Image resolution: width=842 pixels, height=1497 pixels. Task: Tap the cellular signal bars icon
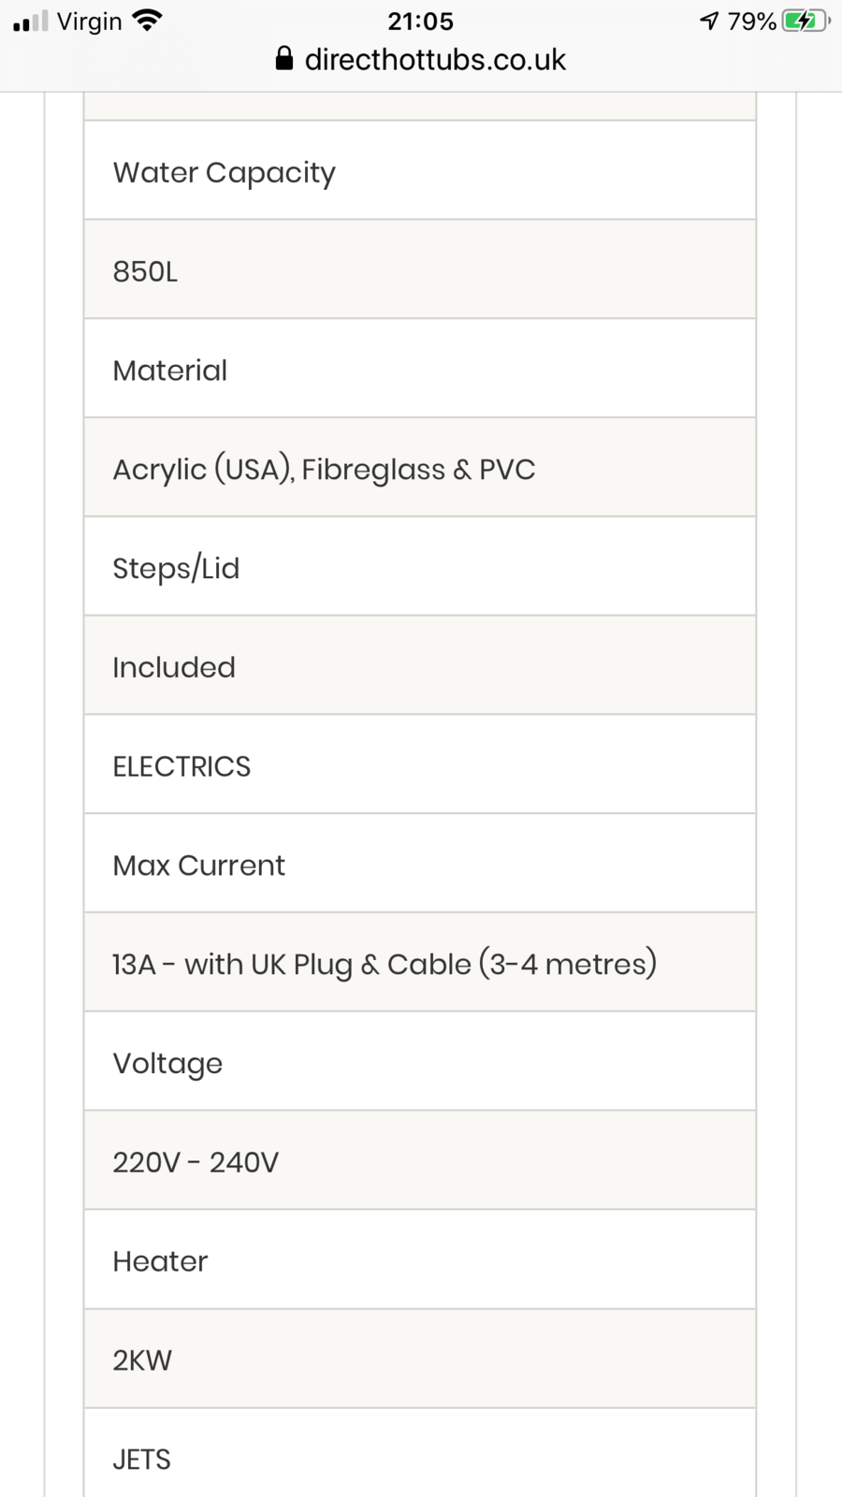(x=30, y=22)
